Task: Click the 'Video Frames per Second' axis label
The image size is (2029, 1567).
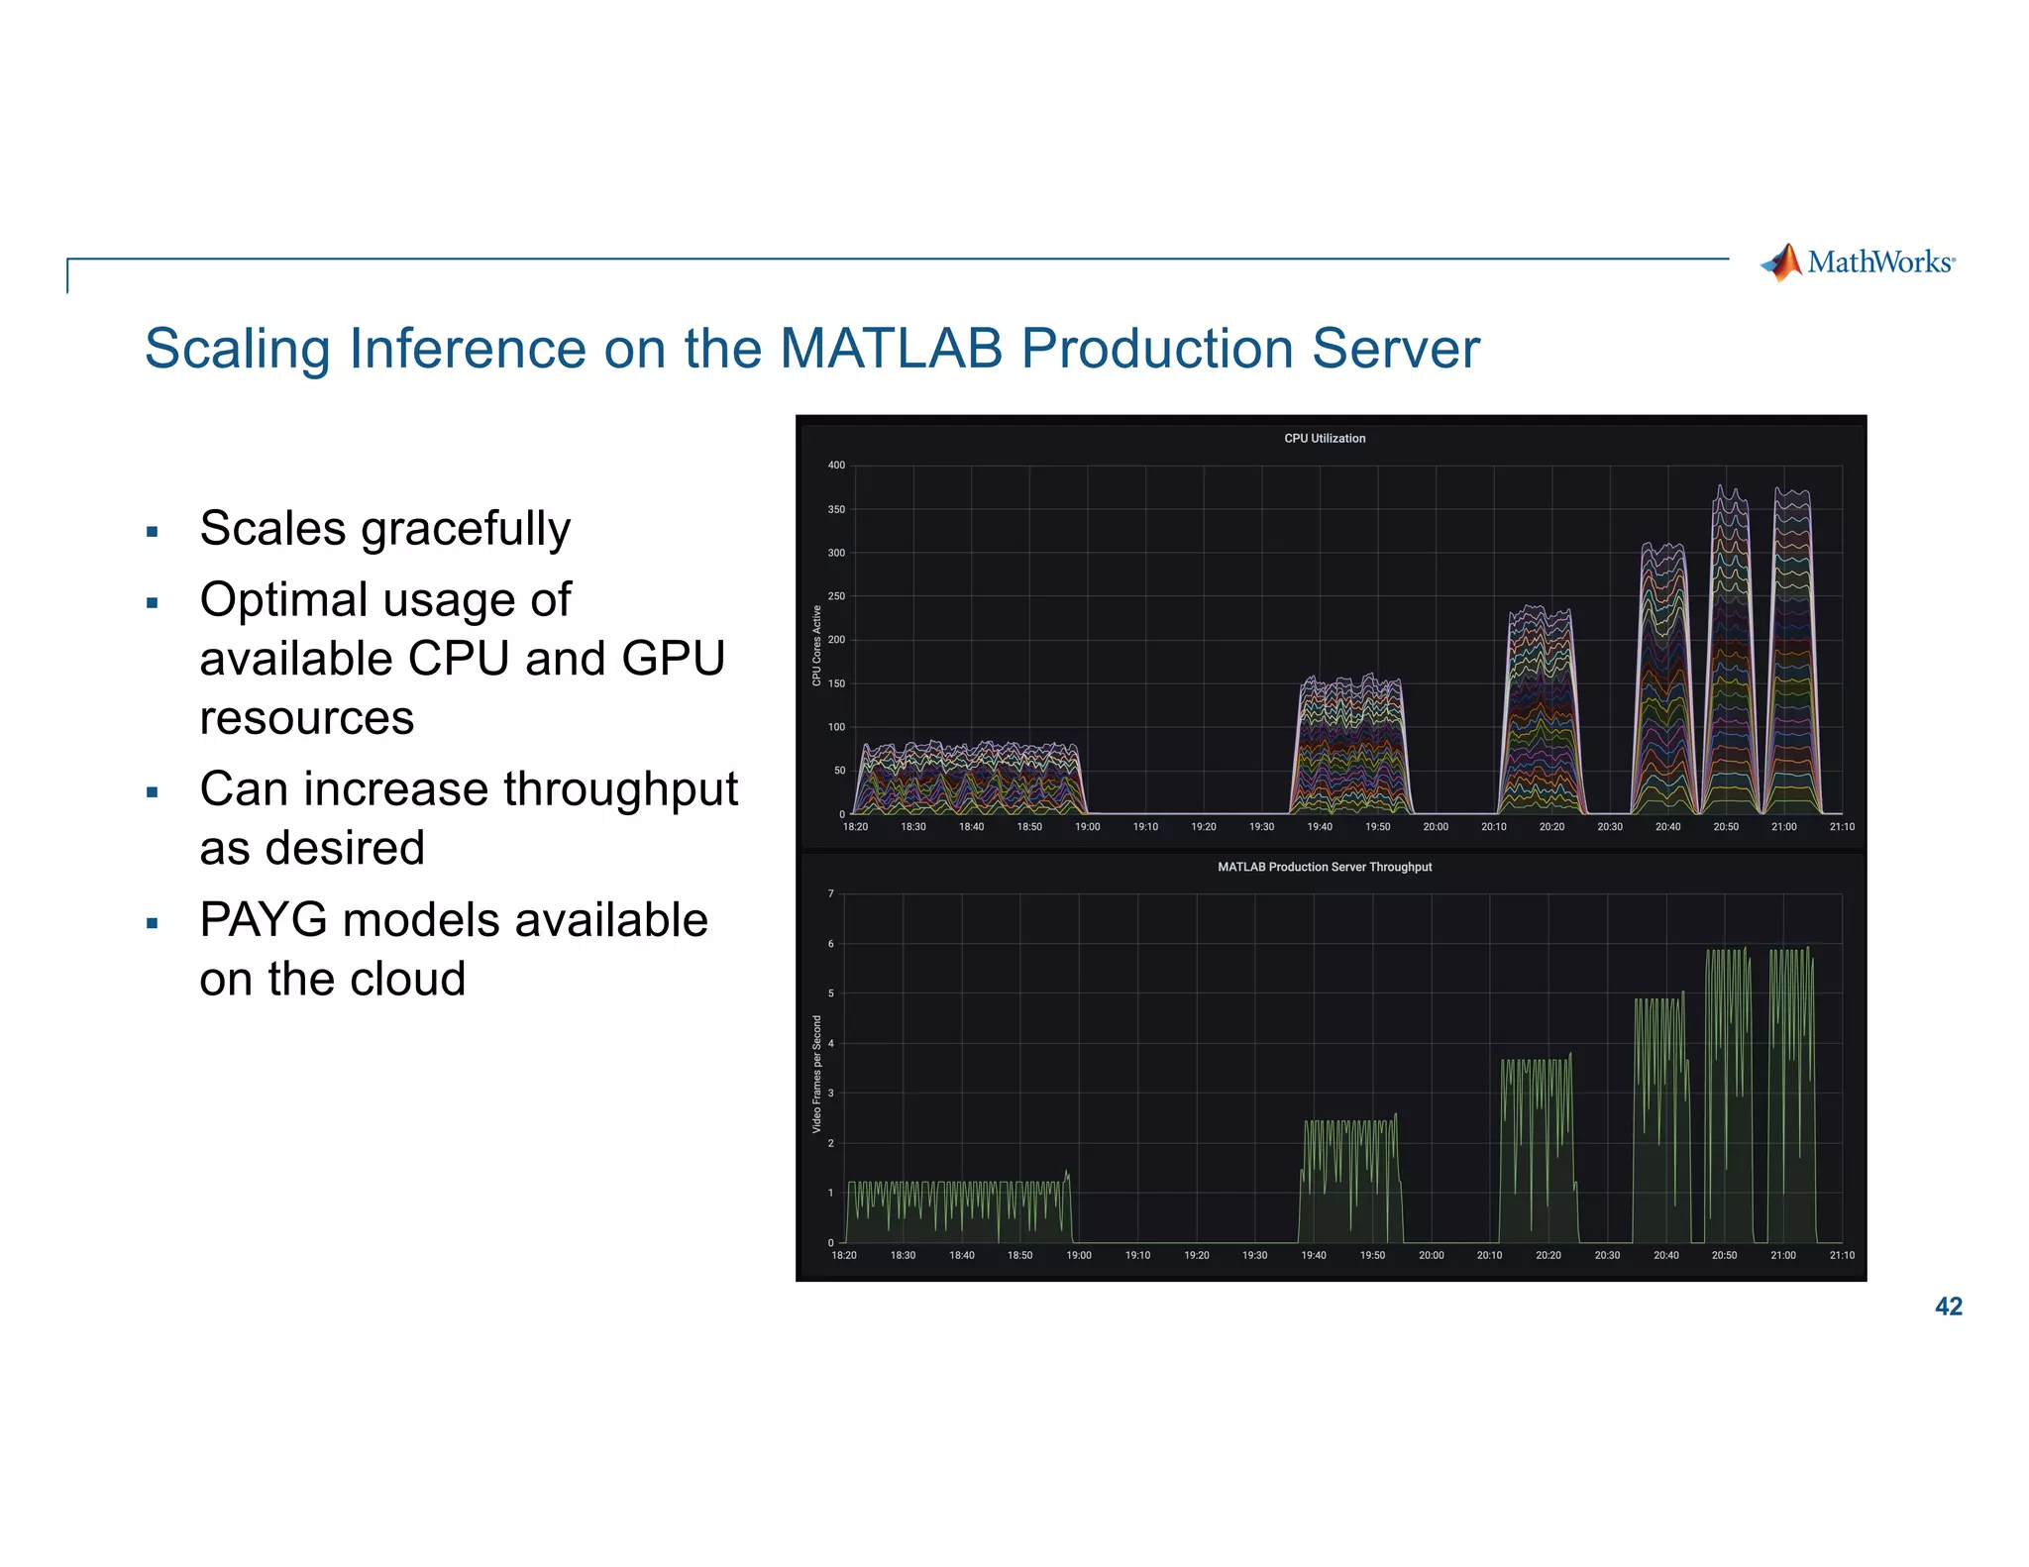Action: [x=817, y=1075]
